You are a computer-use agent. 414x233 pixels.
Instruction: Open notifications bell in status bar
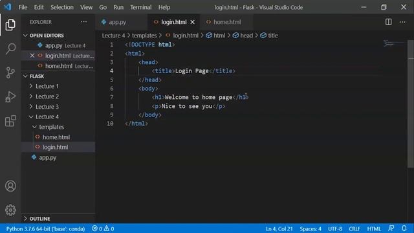[x=404, y=228]
